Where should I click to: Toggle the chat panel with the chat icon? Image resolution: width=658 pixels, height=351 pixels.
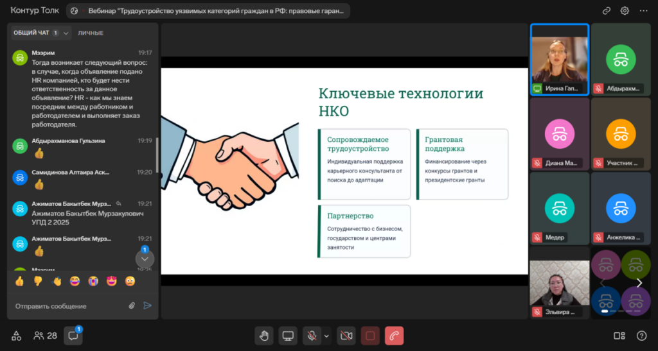point(73,336)
